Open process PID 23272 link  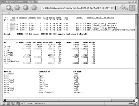pyautogui.click(x=13, y=30)
